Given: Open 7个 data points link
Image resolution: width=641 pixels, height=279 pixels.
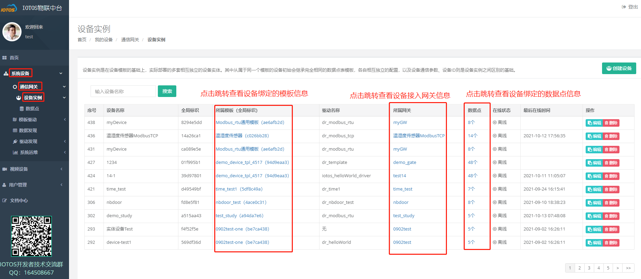Looking at the screenshot, I should [471, 189].
